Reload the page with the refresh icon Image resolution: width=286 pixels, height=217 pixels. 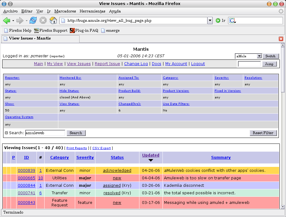pos(33,21)
